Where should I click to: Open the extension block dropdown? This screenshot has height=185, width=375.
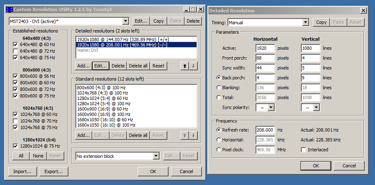(x=156, y=156)
